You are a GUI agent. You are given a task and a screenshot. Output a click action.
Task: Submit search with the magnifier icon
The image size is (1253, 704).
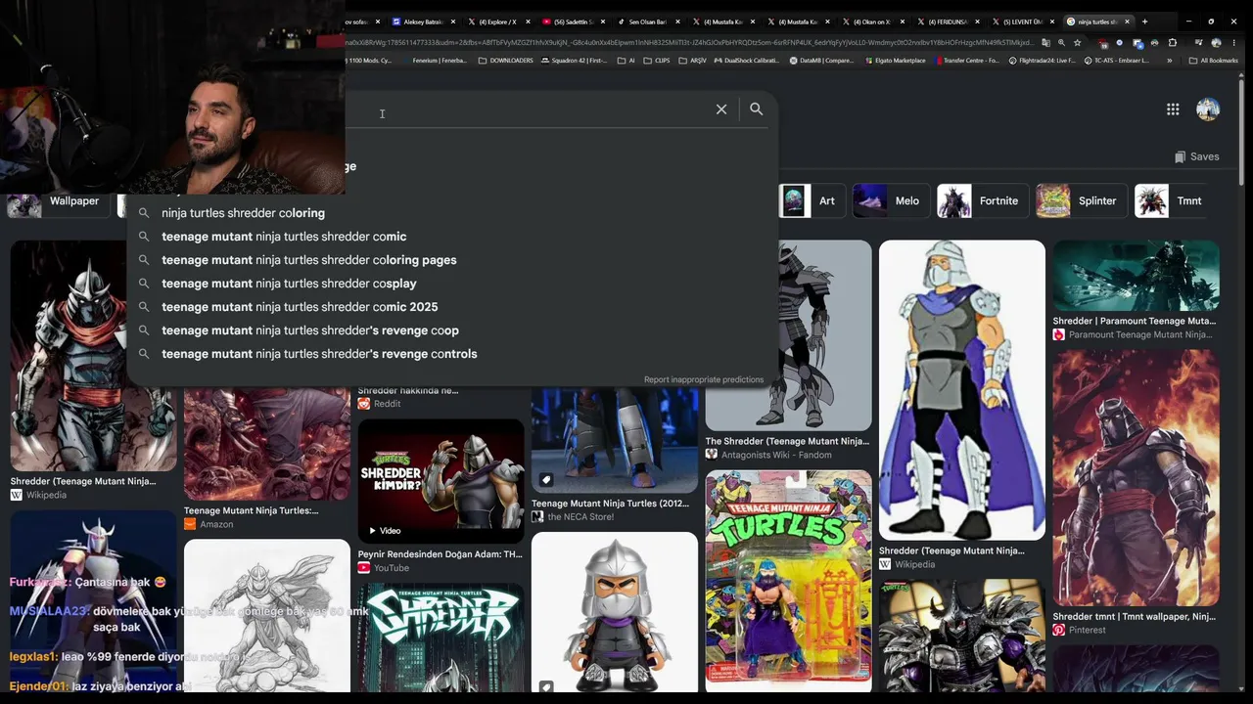[756, 110]
